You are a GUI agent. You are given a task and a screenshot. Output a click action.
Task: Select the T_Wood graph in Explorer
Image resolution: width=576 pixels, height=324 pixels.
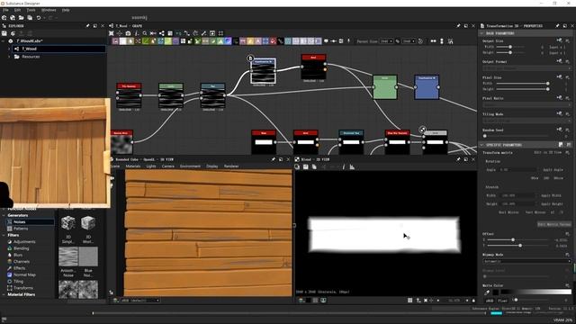click(59, 49)
